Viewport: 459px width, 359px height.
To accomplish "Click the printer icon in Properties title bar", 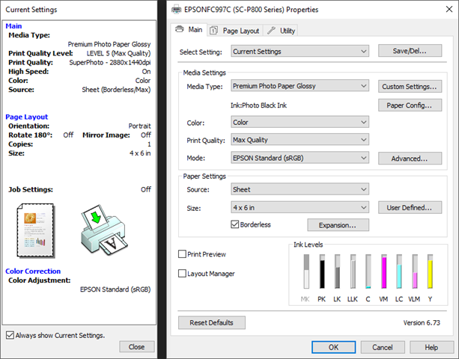I will pyautogui.click(x=176, y=10).
